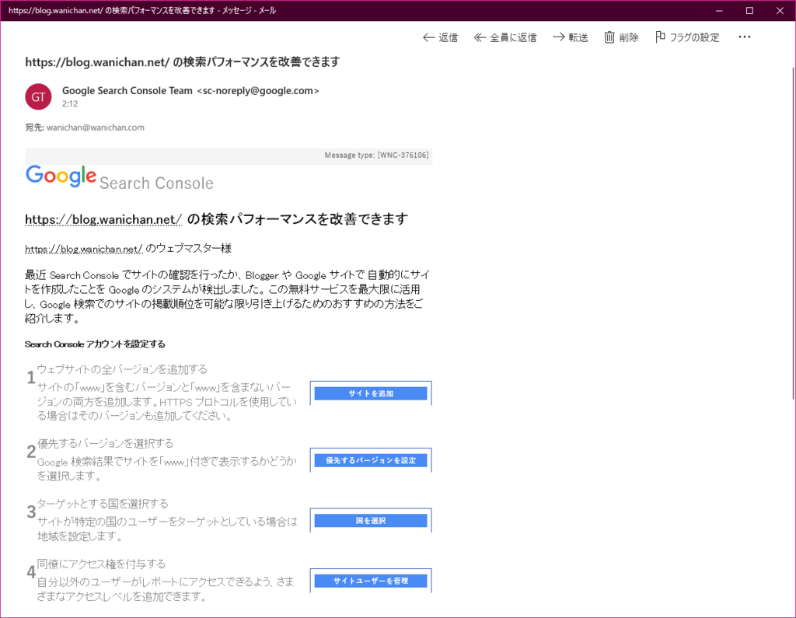Delete the message with 削除 trash icon
Image resolution: width=796 pixels, height=618 pixels.
tap(621, 37)
